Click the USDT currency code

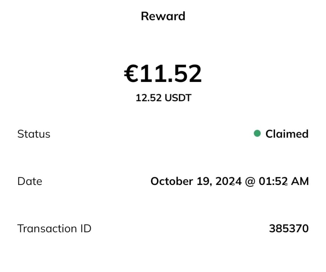pos(178,98)
